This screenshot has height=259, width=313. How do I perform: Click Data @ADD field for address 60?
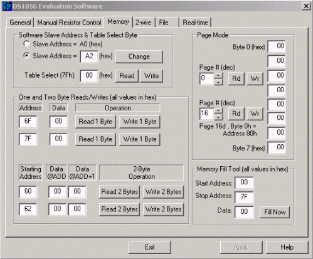click(x=58, y=191)
